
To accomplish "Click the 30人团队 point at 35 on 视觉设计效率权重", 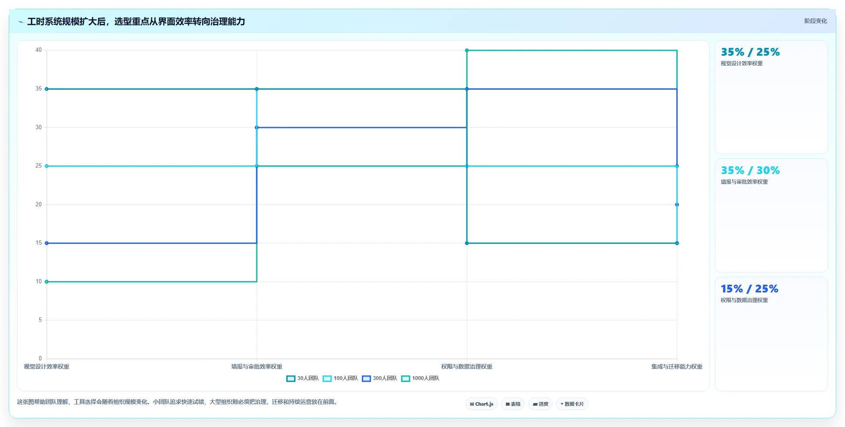I will 47,89.
